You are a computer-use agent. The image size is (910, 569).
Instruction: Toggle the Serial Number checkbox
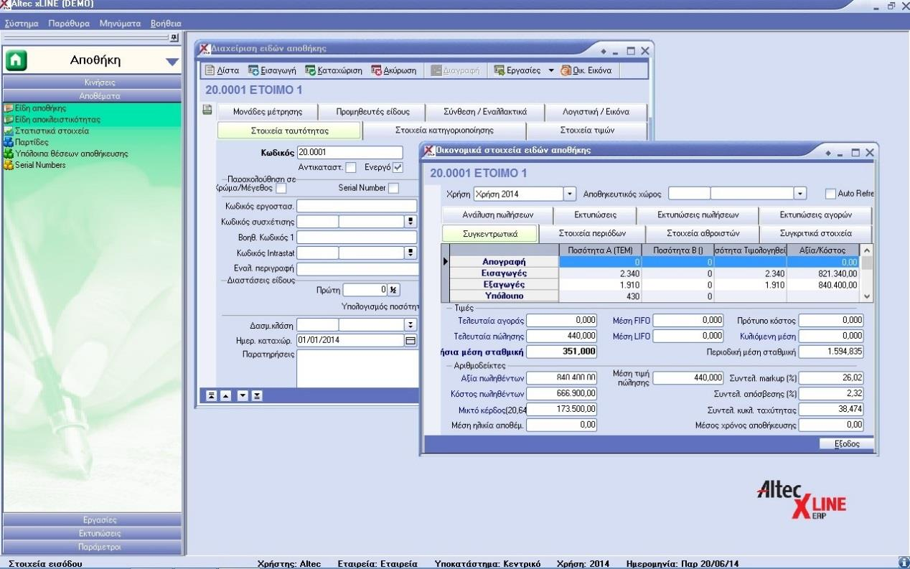click(x=393, y=188)
